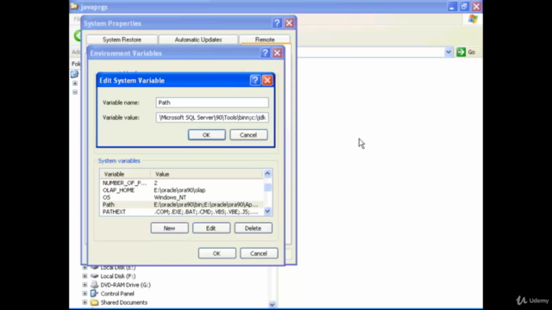
Task: Click the Shared Documents folder icon
Action: click(x=94, y=302)
